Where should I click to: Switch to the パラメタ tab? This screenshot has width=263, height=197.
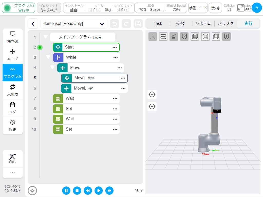coord(226,23)
